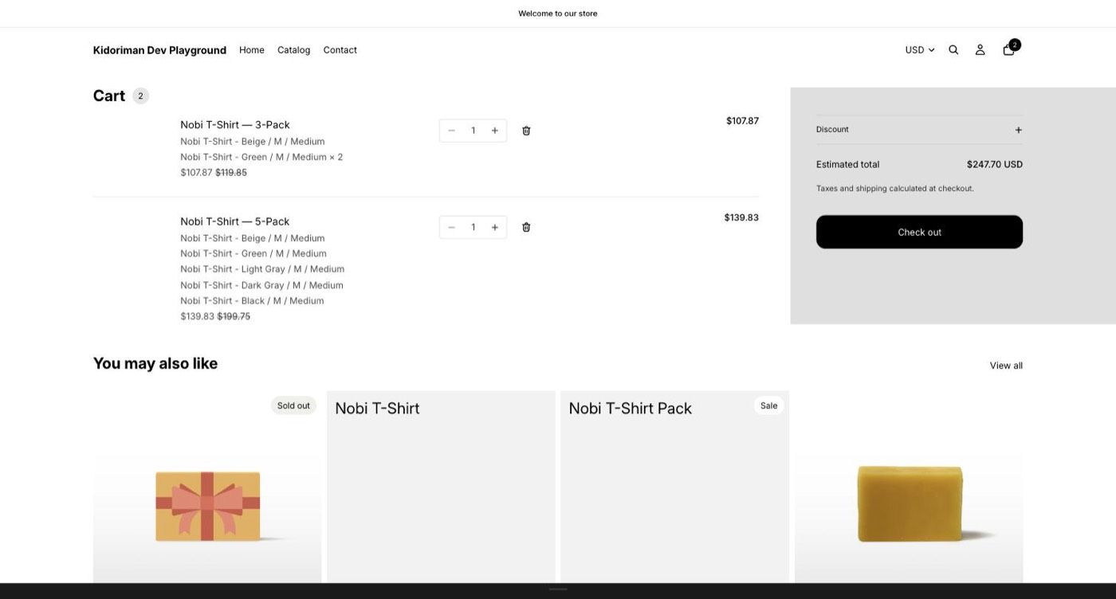
Task: Open the Nobi T-Shirt Pack sale card
Action: click(x=674, y=487)
